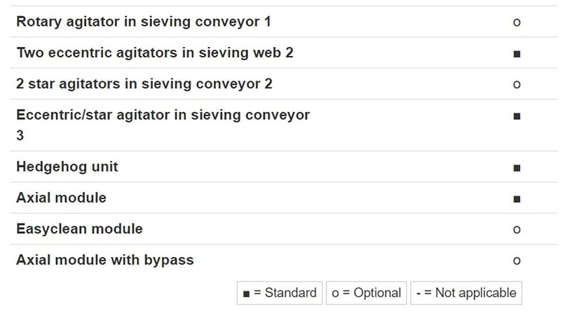This screenshot has width=567, height=311.
Task: Select the Standard legend box
Action: pyautogui.click(x=280, y=293)
